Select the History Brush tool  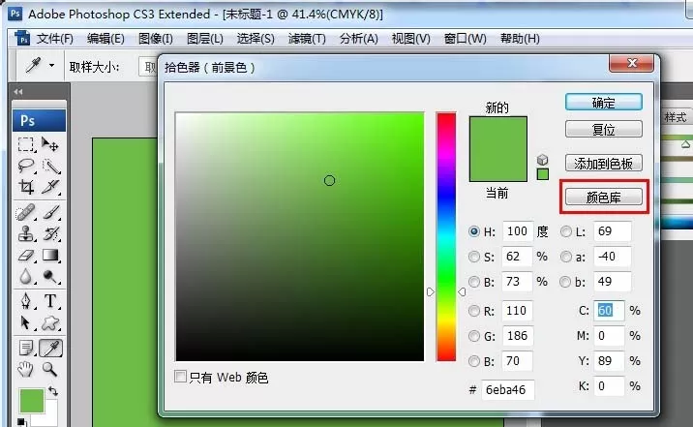click(x=50, y=233)
